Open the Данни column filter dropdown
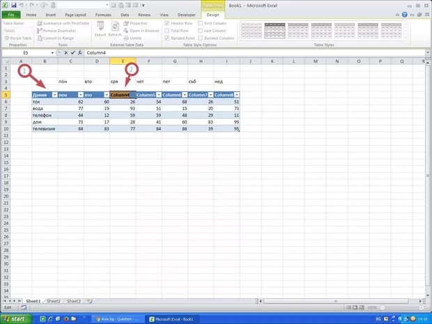 [x=54, y=95]
